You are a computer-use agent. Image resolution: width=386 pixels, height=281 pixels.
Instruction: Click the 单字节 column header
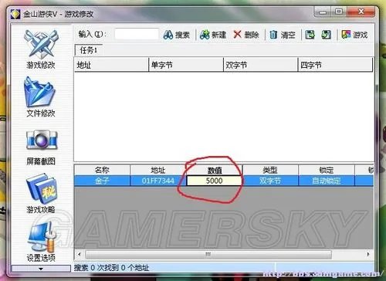click(186, 65)
